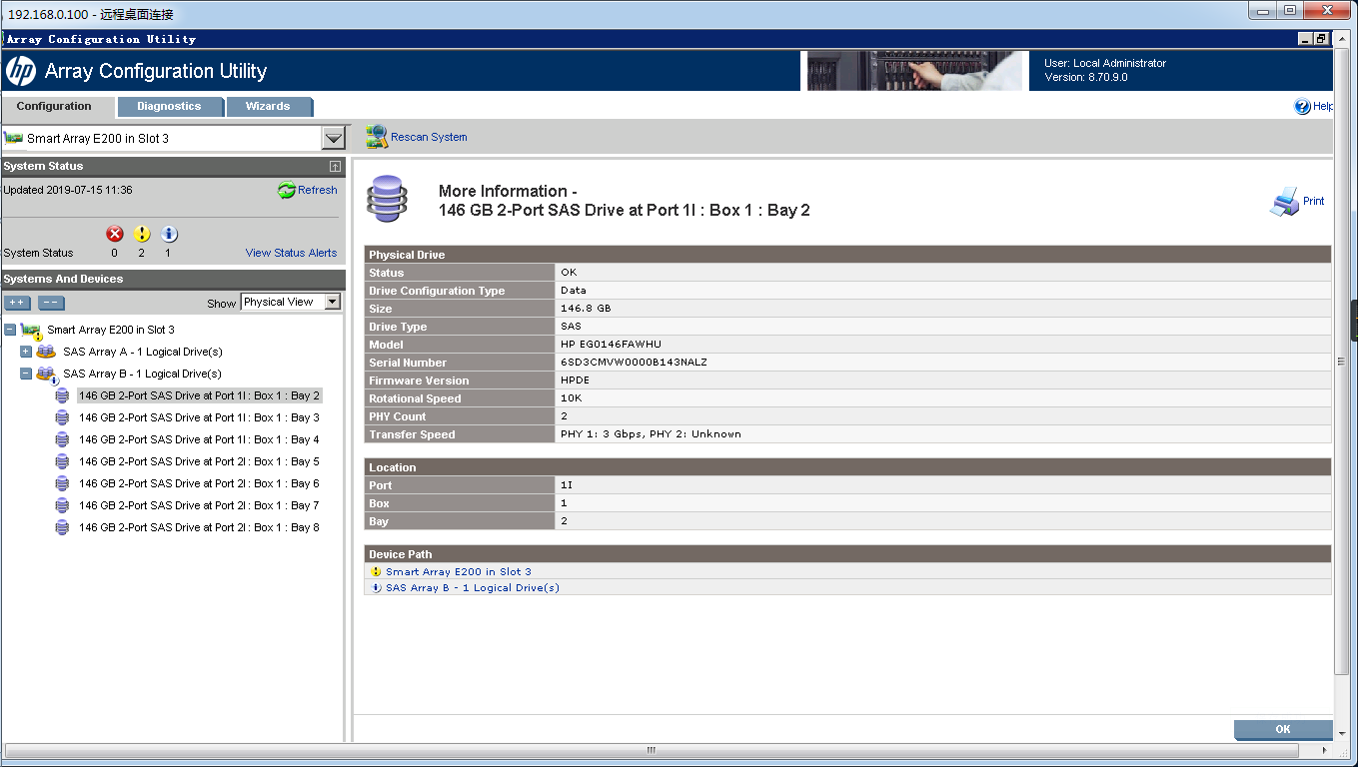Click drive icon for Bay 8 in tree
Viewport: 1358px width, 767px height.
tap(62, 527)
